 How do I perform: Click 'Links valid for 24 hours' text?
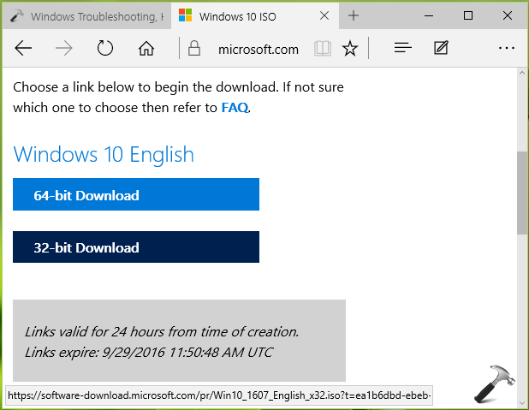point(162,332)
